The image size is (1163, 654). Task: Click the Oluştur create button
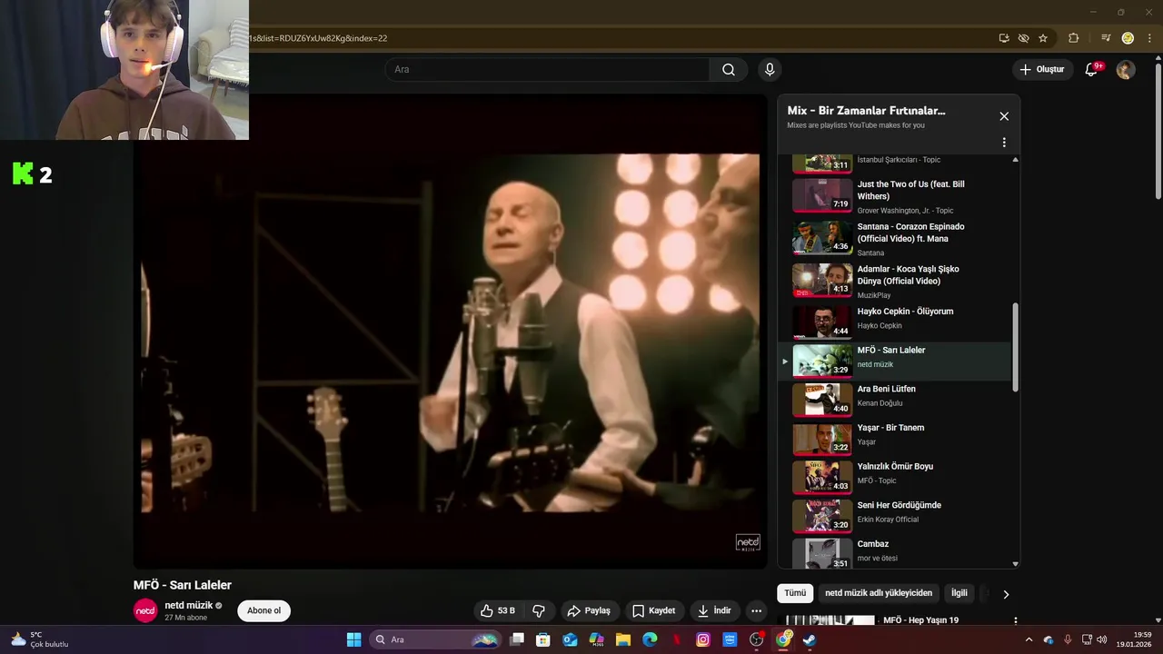pyautogui.click(x=1041, y=70)
